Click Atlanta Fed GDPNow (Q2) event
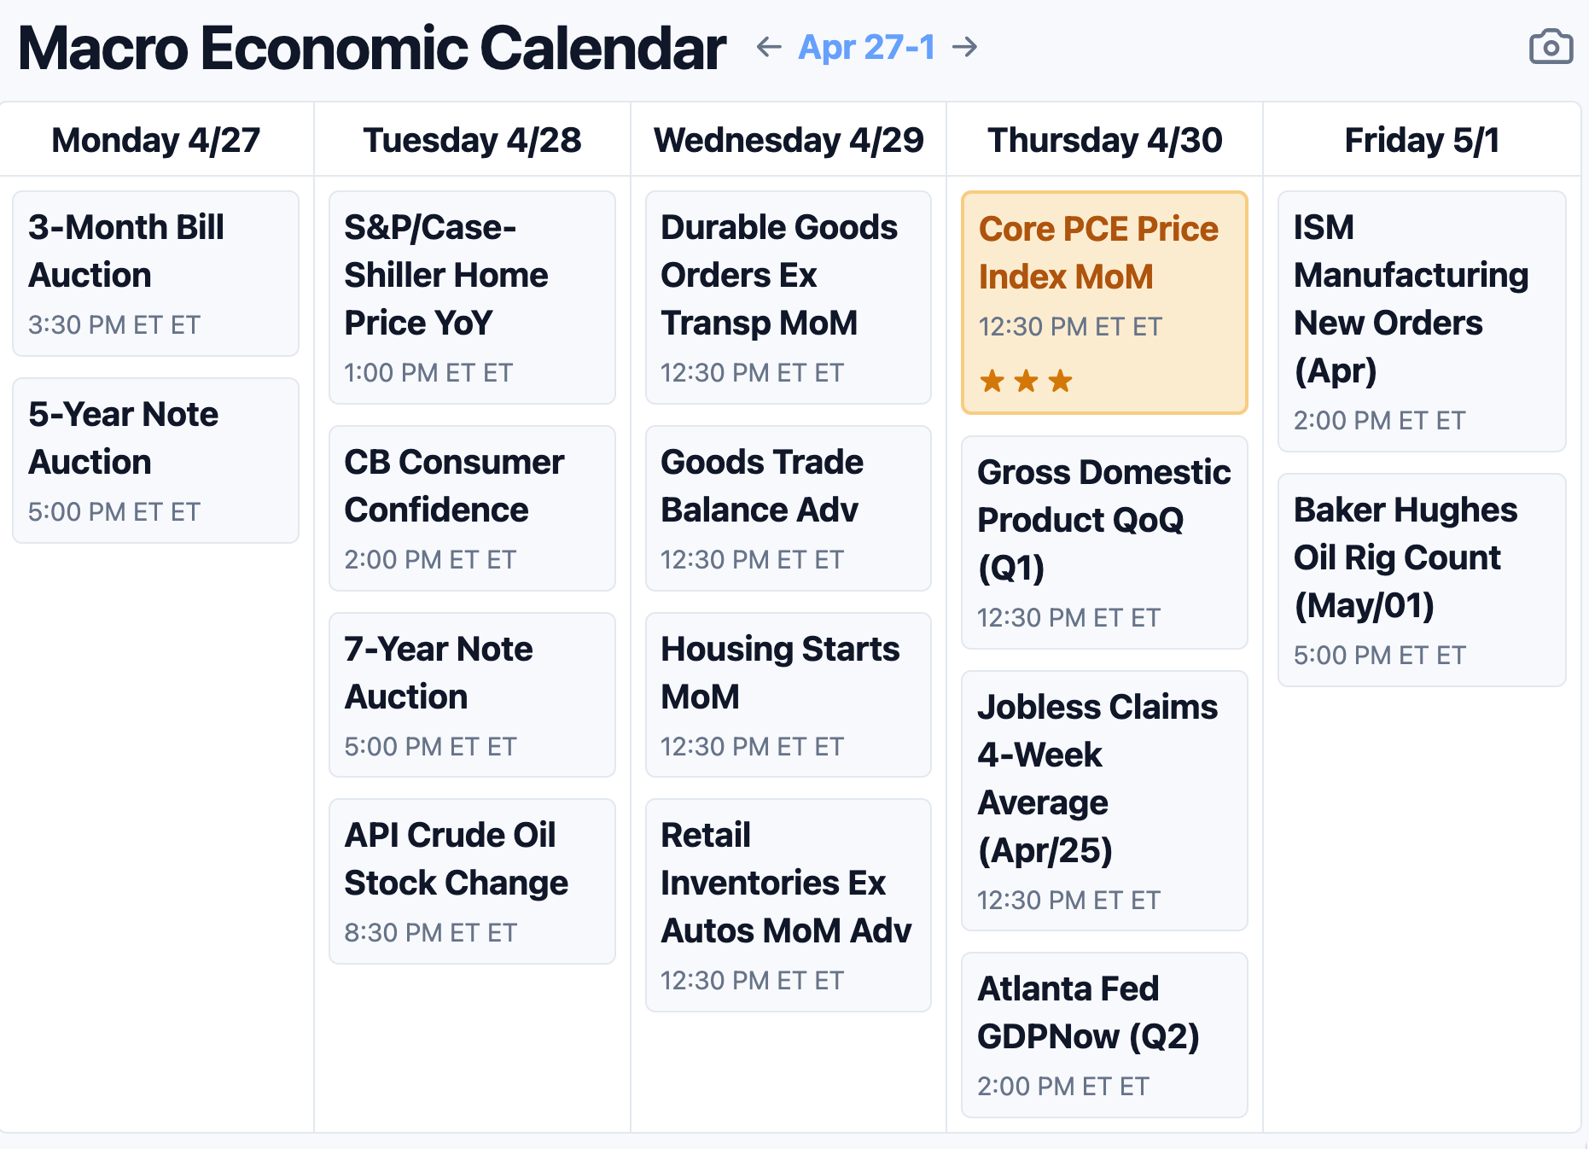The image size is (1589, 1149). tap(1103, 1035)
